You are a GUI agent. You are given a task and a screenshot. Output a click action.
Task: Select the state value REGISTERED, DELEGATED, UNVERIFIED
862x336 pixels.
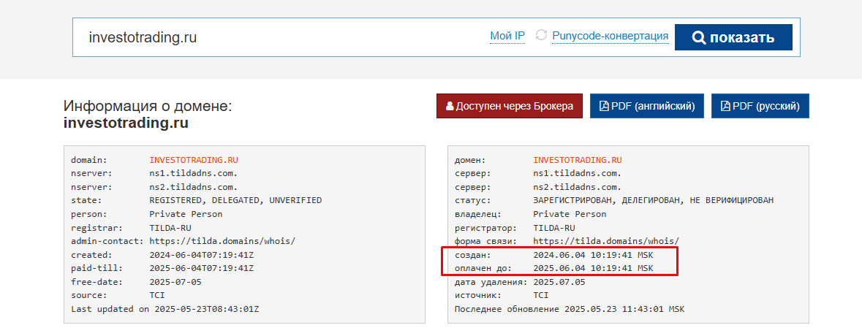pyautogui.click(x=236, y=200)
